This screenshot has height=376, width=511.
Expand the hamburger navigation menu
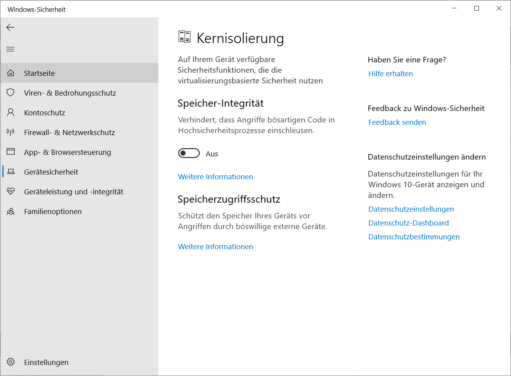11,49
